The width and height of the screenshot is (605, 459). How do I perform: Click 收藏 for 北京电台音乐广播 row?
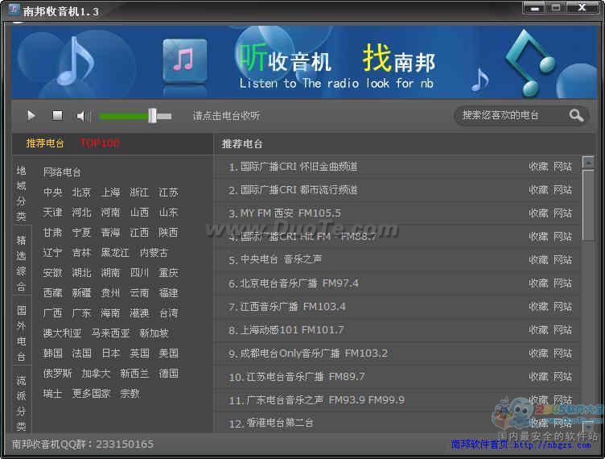click(x=538, y=283)
